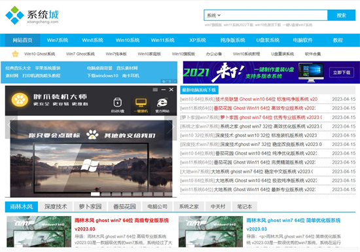The width and height of the screenshot is (360, 252).
Task: Select the highlighted white carousel indicator
Action: (x=96, y=194)
